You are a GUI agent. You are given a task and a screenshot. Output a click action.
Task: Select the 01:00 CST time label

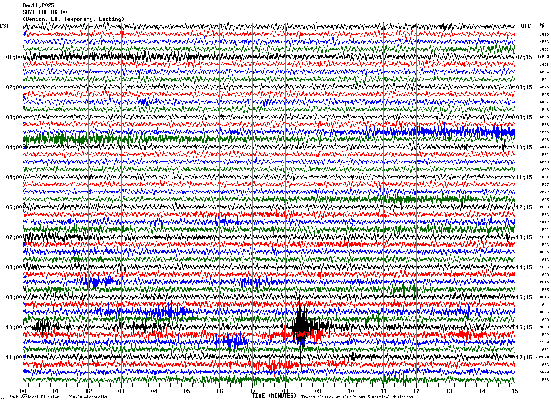(x=14, y=57)
